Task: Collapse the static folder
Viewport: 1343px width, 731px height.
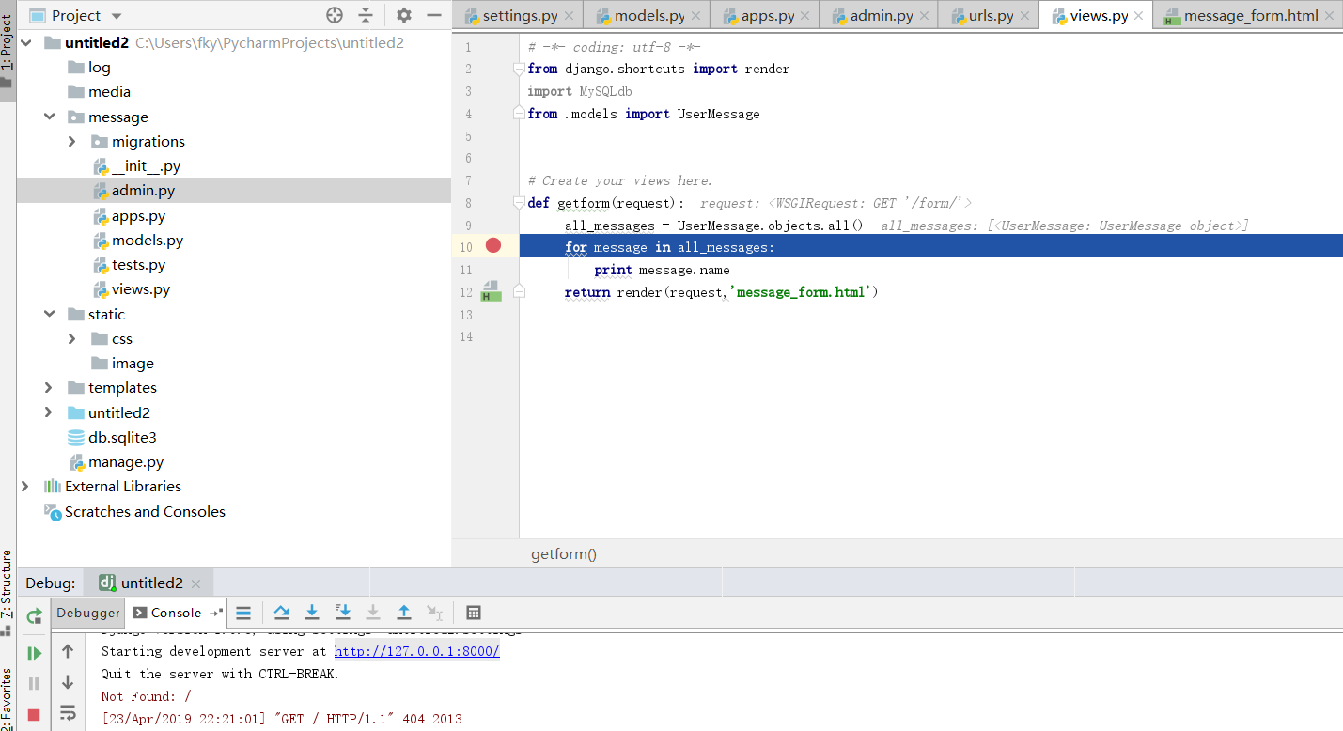Action: pos(49,314)
